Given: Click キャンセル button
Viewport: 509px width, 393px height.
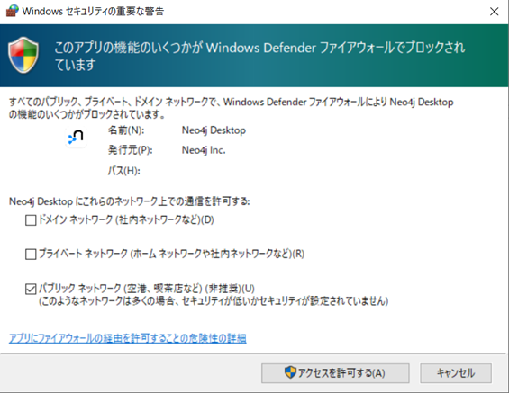Looking at the screenshot, I should (x=456, y=373).
